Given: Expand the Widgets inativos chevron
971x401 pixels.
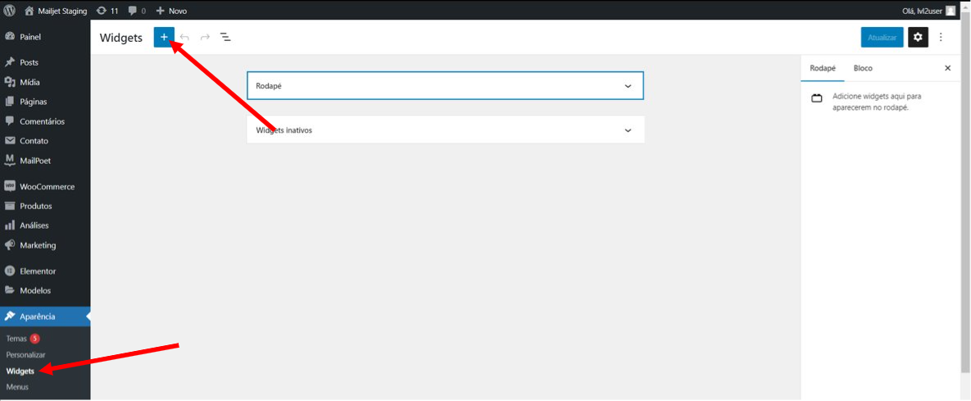Looking at the screenshot, I should pyautogui.click(x=628, y=130).
